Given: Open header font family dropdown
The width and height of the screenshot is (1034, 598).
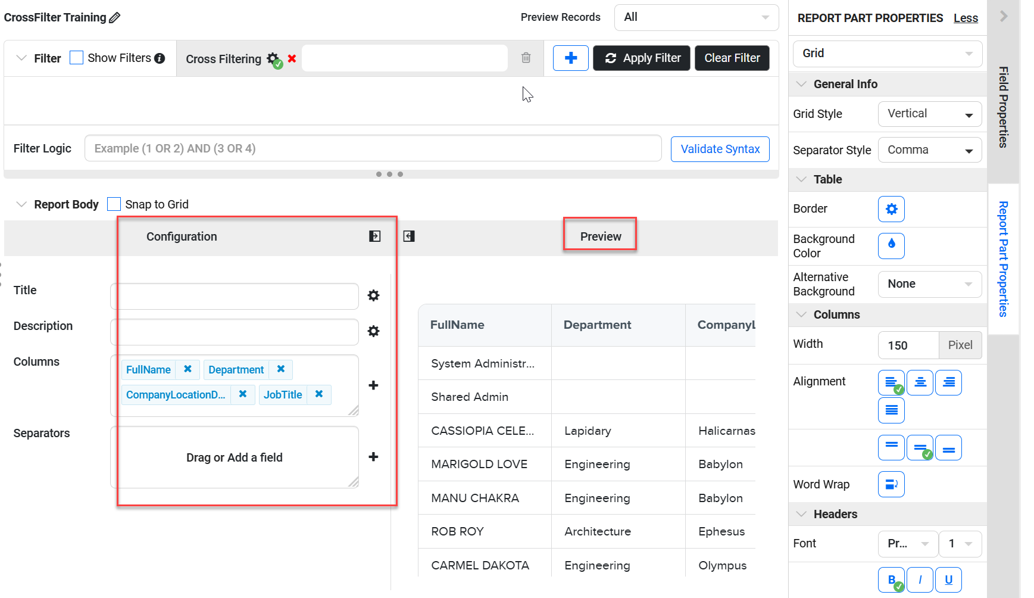Looking at the screenshot, I should click(x=907, y=544).
